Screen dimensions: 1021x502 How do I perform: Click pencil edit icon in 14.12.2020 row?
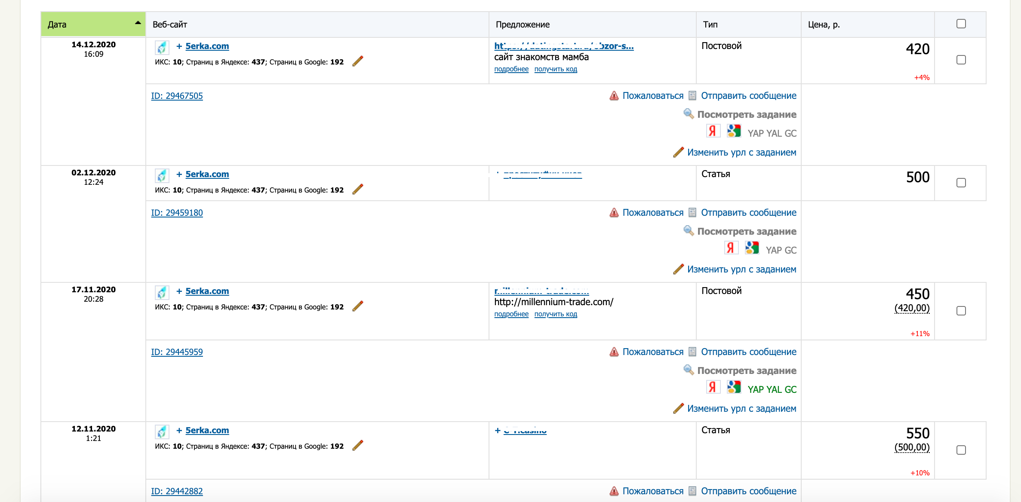pos(357,61)
